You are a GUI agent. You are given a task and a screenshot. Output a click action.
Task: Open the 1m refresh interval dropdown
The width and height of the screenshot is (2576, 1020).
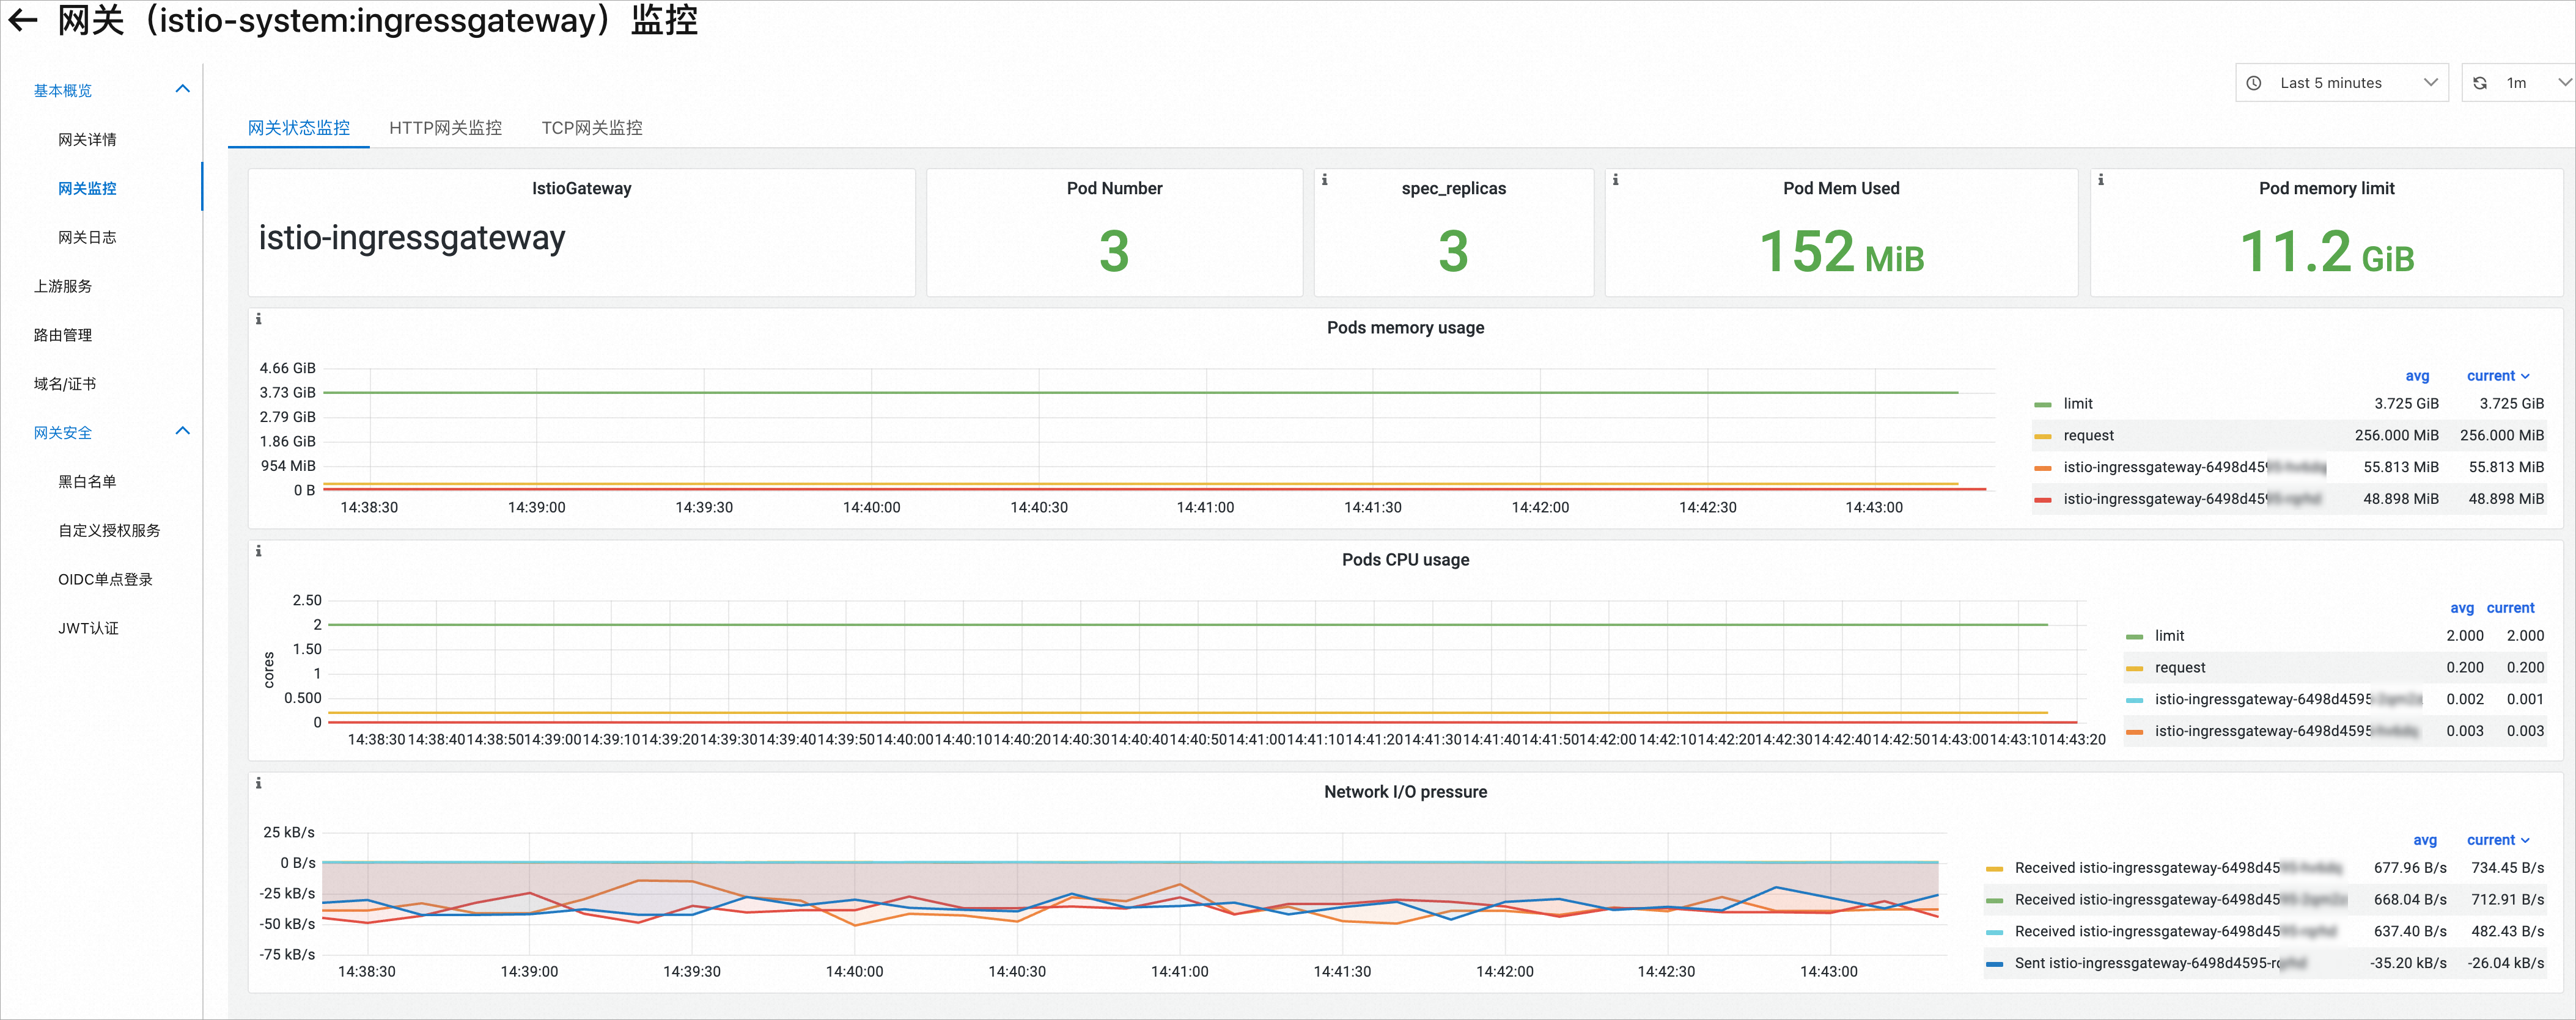click(x=2519, y=83)
